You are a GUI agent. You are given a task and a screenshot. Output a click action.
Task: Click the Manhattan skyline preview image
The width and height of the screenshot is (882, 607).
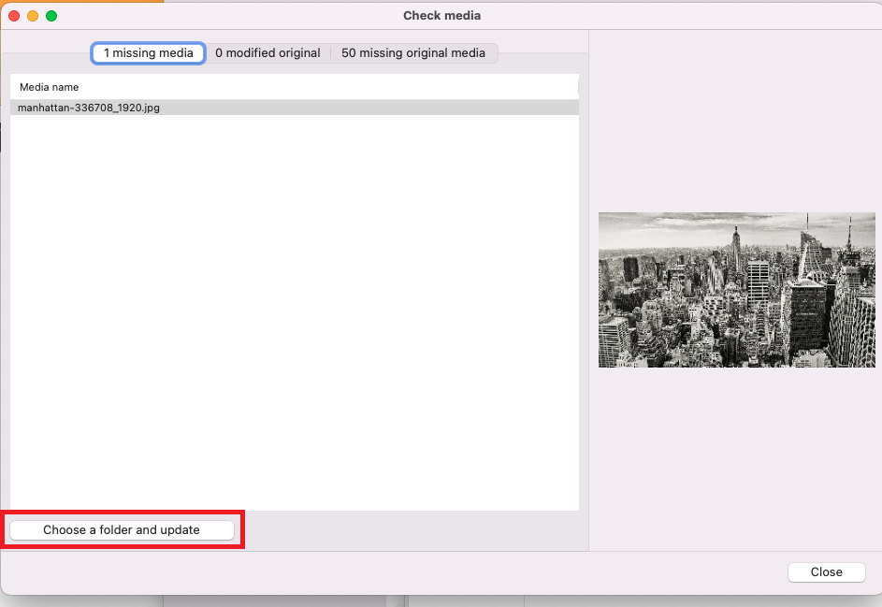(x=736, y=290)
